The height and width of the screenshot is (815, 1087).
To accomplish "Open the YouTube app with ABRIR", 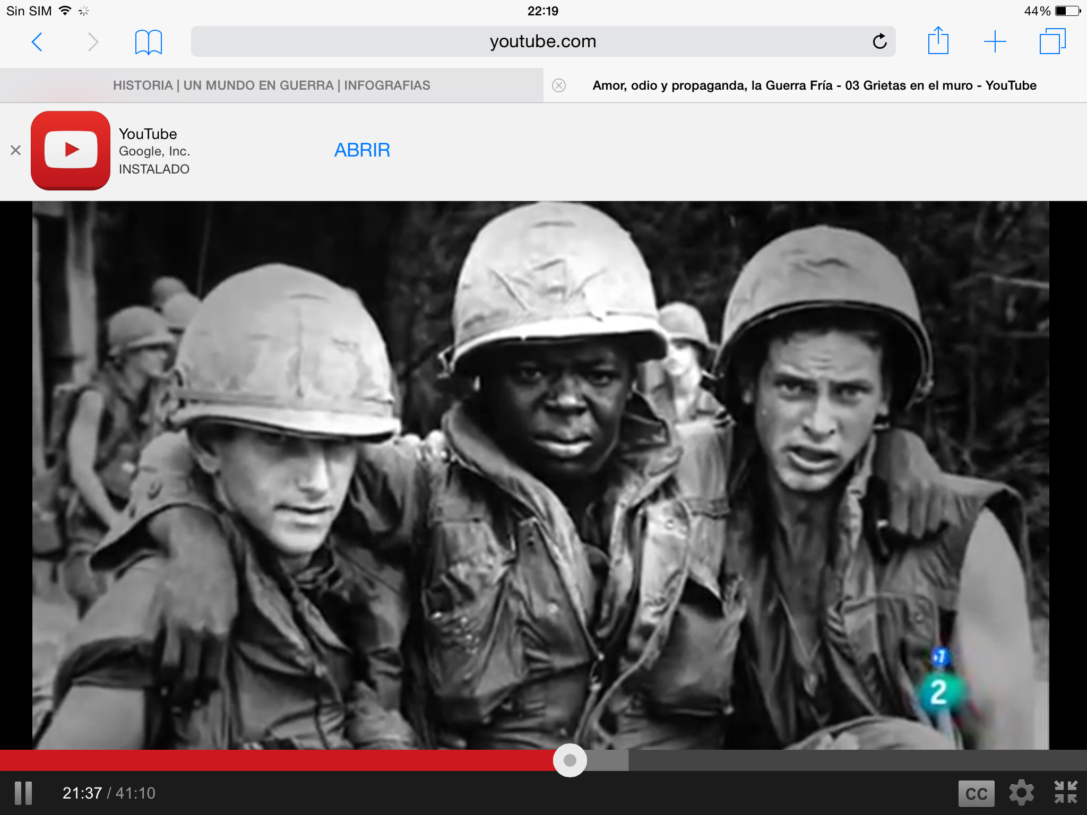I will click(363, 150).
